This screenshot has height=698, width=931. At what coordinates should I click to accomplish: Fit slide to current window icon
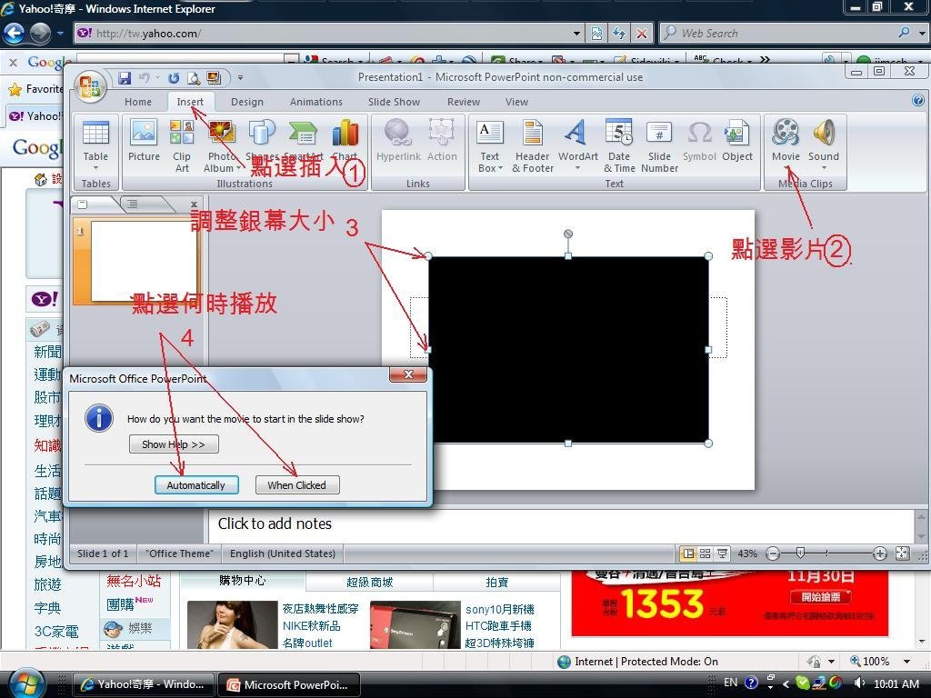[903, 553]
